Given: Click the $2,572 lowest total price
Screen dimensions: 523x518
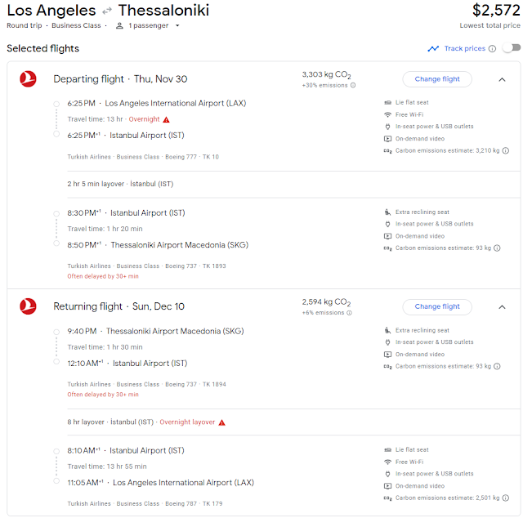Looking at the screenshot, I should pos(496,11).
